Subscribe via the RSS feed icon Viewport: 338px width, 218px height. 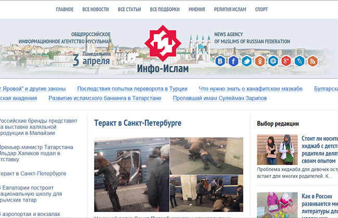point(313,61)
